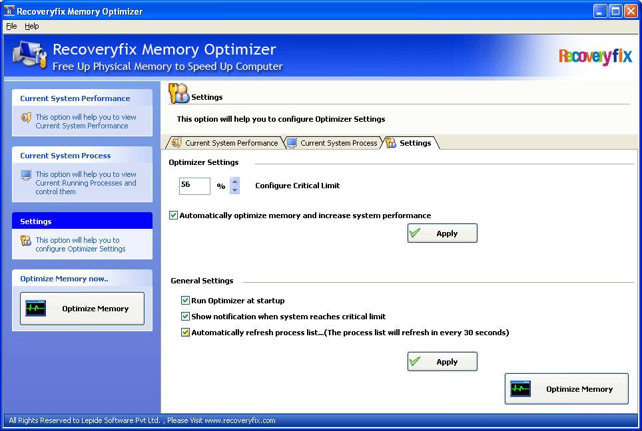Increase critical limit with up arrow
The width and height of the screenshot is (642, 431).
point(234,182)
